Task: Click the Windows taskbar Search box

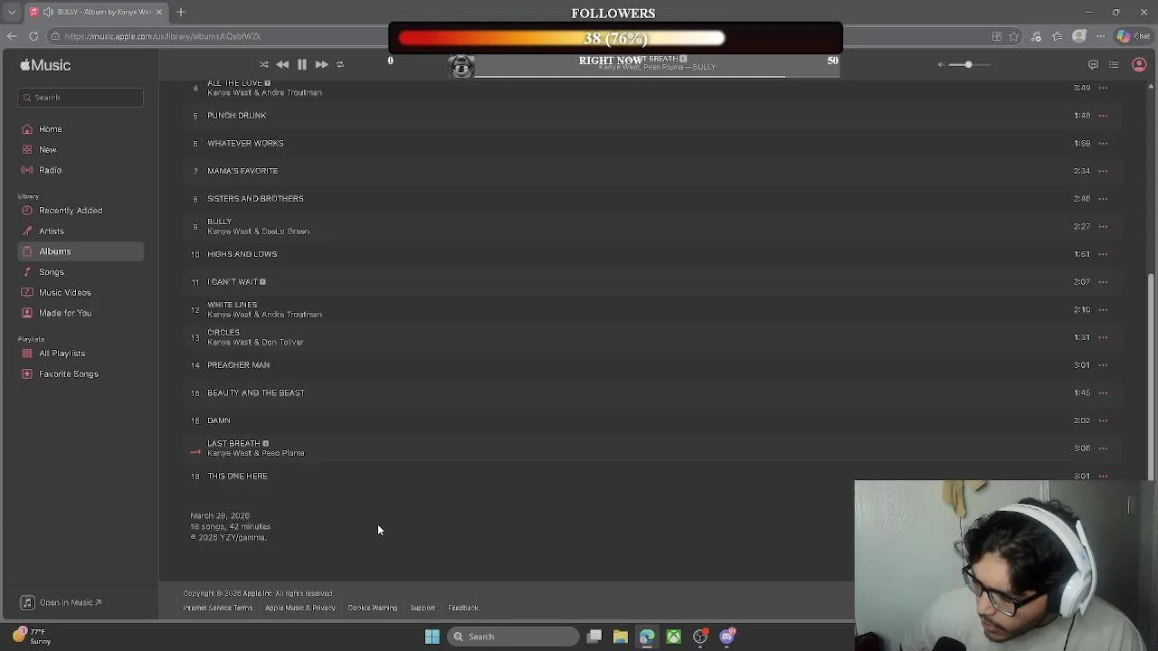Action: (x=513, y=637)
